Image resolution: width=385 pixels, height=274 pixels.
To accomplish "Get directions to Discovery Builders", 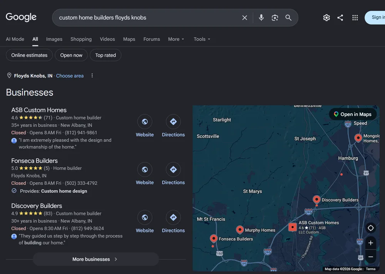I will pos(173,217).
